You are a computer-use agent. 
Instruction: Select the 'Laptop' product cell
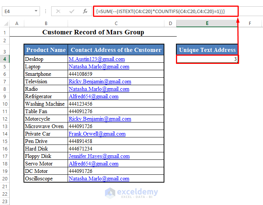[46, 66]
